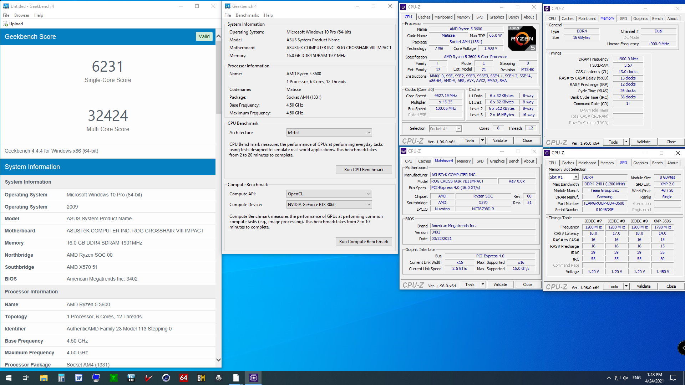Click the Part Number TEAMGROUP-UD4-3600 field
The width and height of the screenshot is (685, 385).
(x=605, y=204)
